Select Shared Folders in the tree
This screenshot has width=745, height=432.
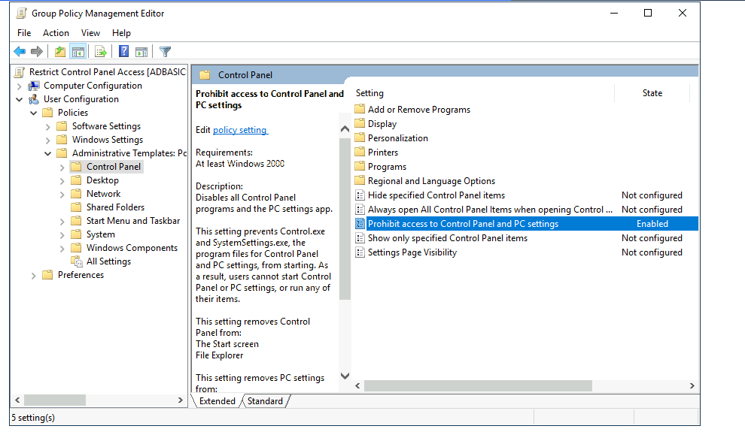115,207
